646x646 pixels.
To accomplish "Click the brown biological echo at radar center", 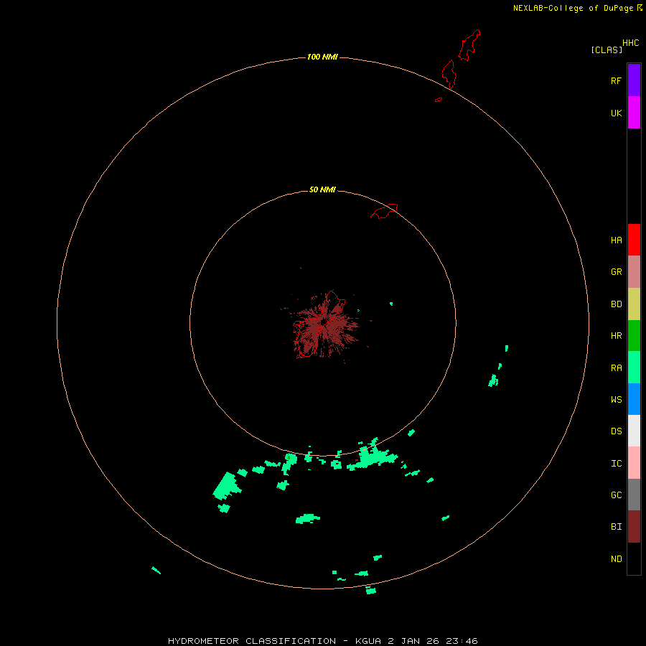I will [324, 325].
